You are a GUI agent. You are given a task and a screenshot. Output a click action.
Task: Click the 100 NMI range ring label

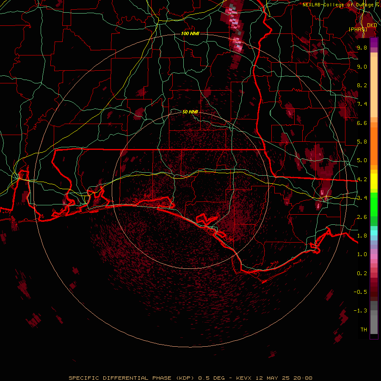190,33
